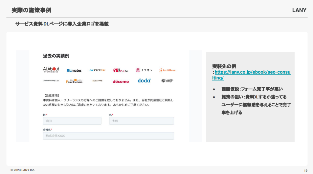Click the LANY brand text in header
The width and height of the screenshot is (313, 174).
[x=299, y=10]
